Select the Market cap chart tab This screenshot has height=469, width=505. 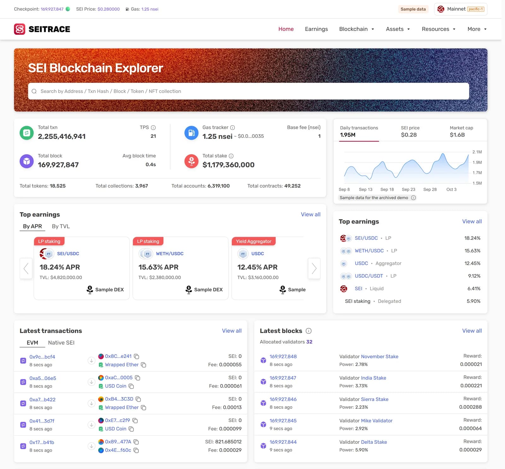pyautogui.click(x=461, y=132)
